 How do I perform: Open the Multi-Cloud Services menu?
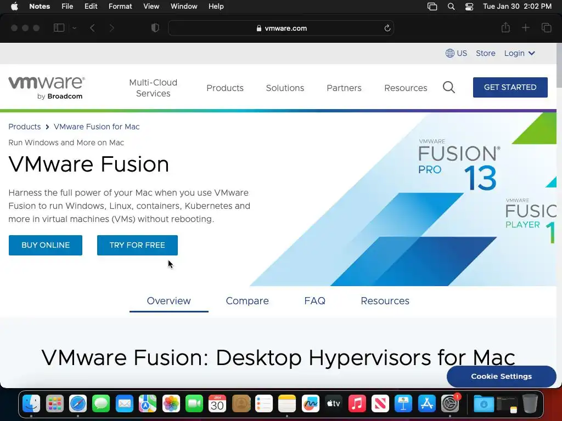[x=153, y=88]
